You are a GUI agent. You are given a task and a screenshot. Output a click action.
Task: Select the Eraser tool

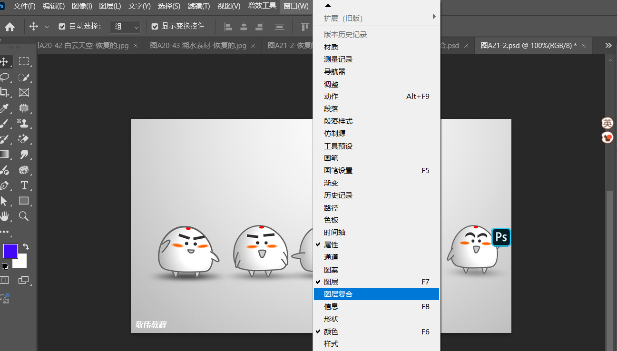[24, 139]
